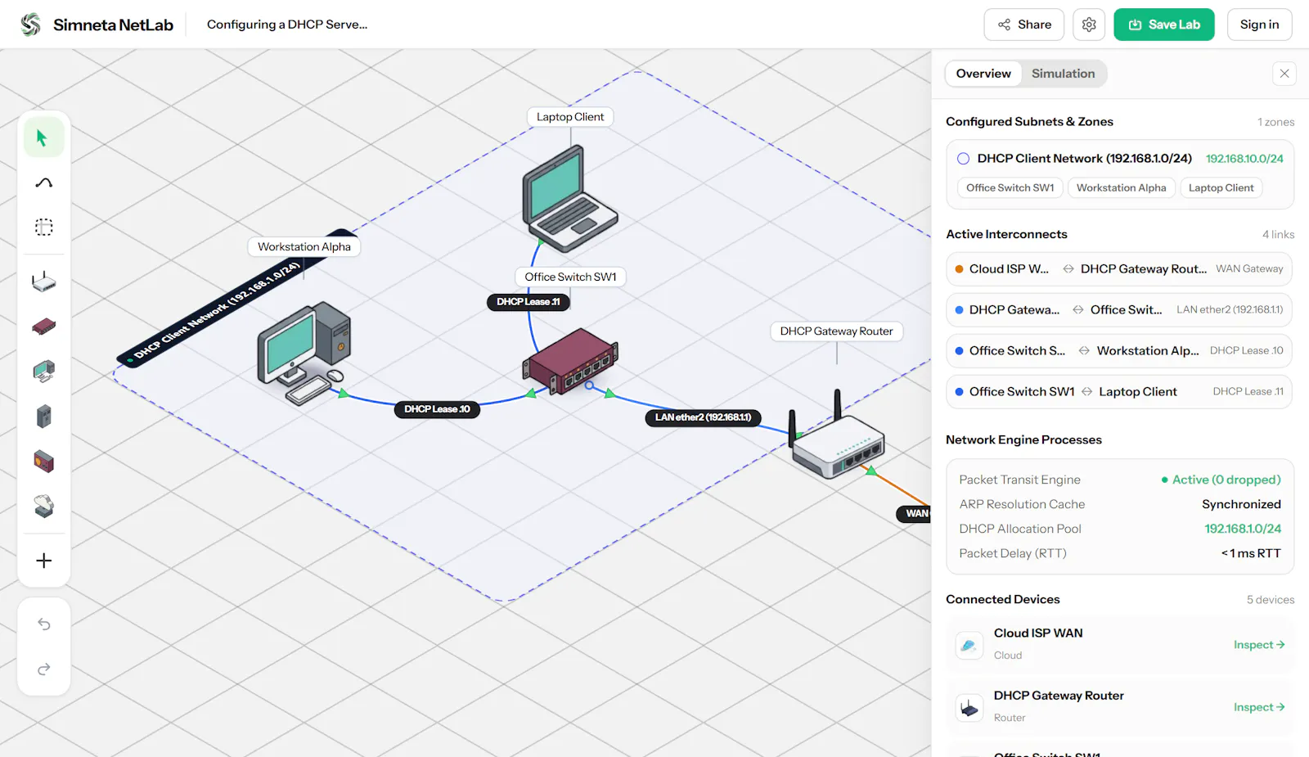Viewport: 1309px width, 757px height.
Task: Click the lab title Configuring a DHCP Serve...
Action: pyautogui.click(x=287, y=25)
